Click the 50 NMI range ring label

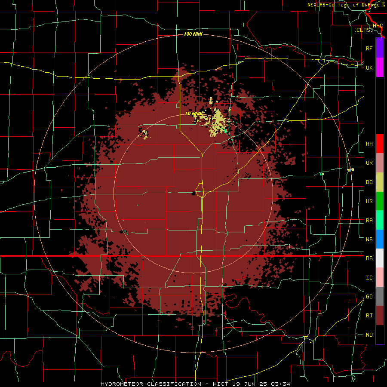(193, 114)
